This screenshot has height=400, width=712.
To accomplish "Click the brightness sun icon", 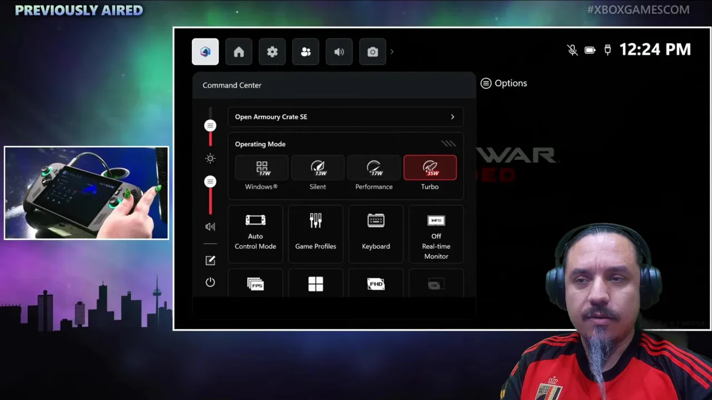I will coord(210,158).
